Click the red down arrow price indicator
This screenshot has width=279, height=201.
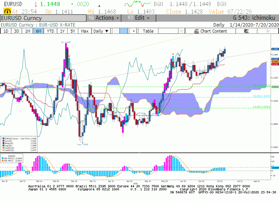click(x=36, y=4)
